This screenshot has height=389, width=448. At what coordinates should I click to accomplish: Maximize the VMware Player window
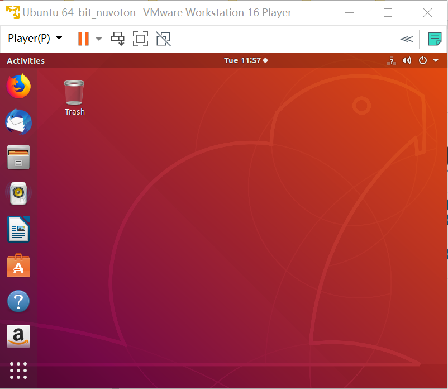[388, 13]
